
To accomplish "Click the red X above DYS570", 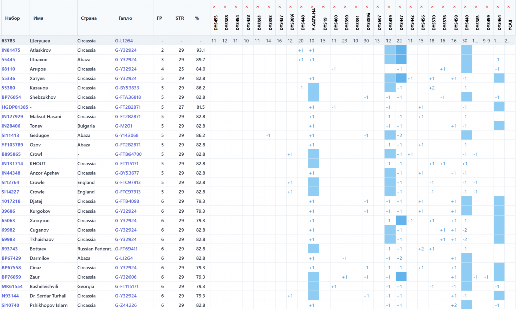I will (x=433, y=7).
